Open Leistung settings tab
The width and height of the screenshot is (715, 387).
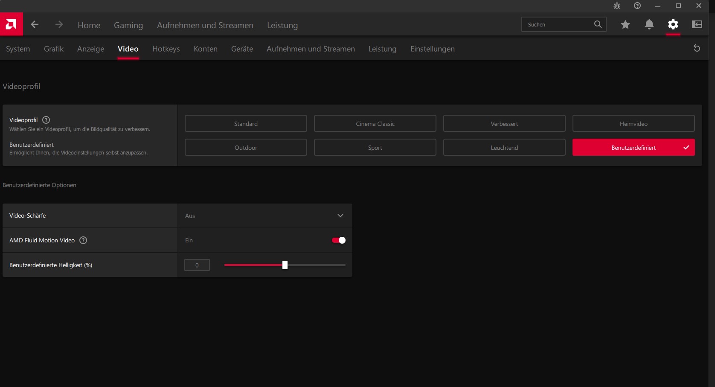tap(382, 49)
